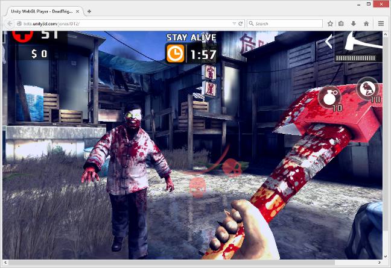Viewport: 391px width, 268px height.
Task: Click the search magnifier icon
Action: pos(251,23)
